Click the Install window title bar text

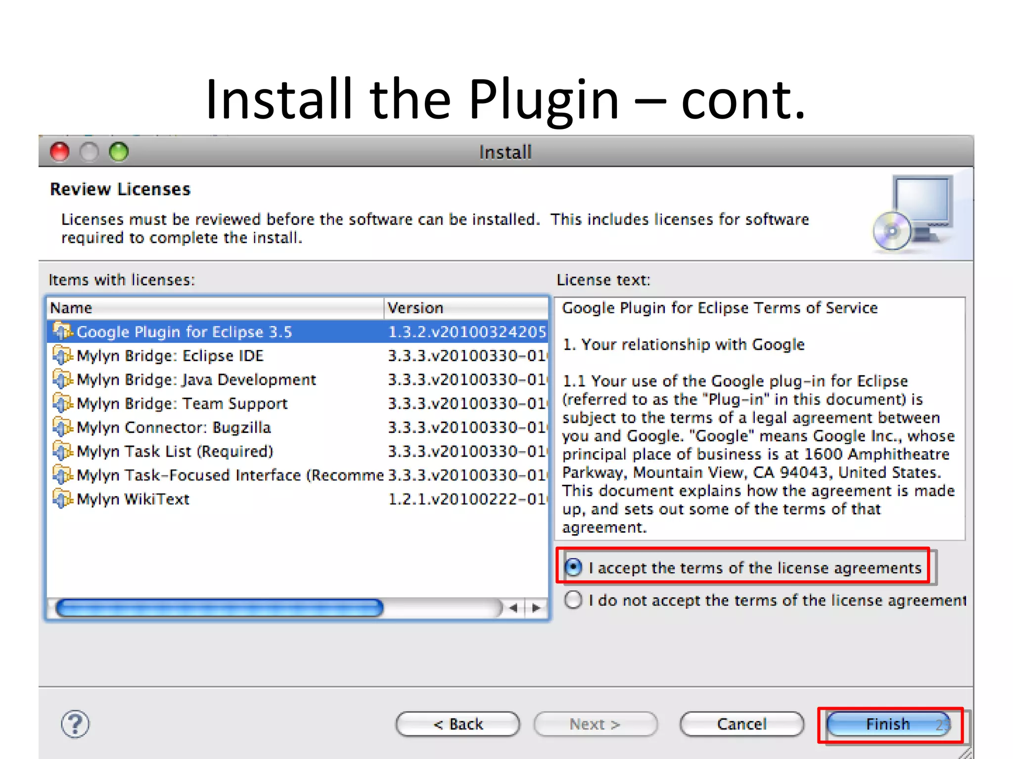point(506,152)
